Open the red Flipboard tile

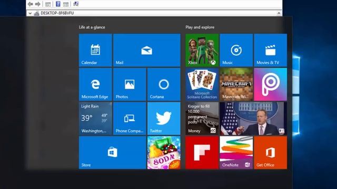point(202,153)
